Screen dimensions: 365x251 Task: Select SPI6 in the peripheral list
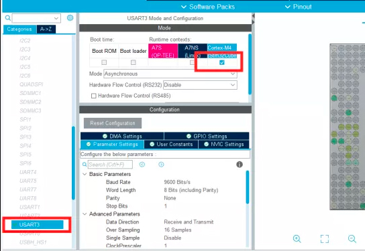(25, 163)
